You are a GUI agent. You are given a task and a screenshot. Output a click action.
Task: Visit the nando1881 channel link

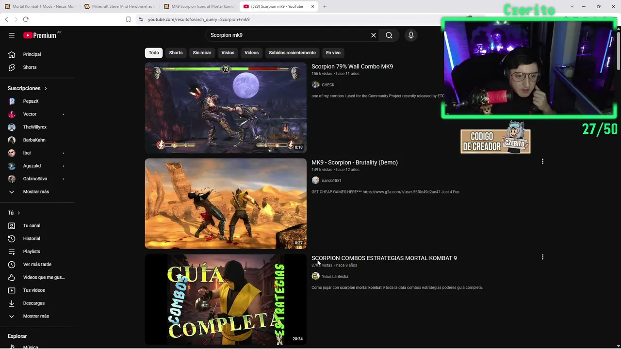331,180
